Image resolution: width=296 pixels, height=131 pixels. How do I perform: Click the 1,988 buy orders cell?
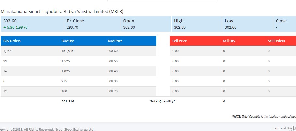[7, 51]
